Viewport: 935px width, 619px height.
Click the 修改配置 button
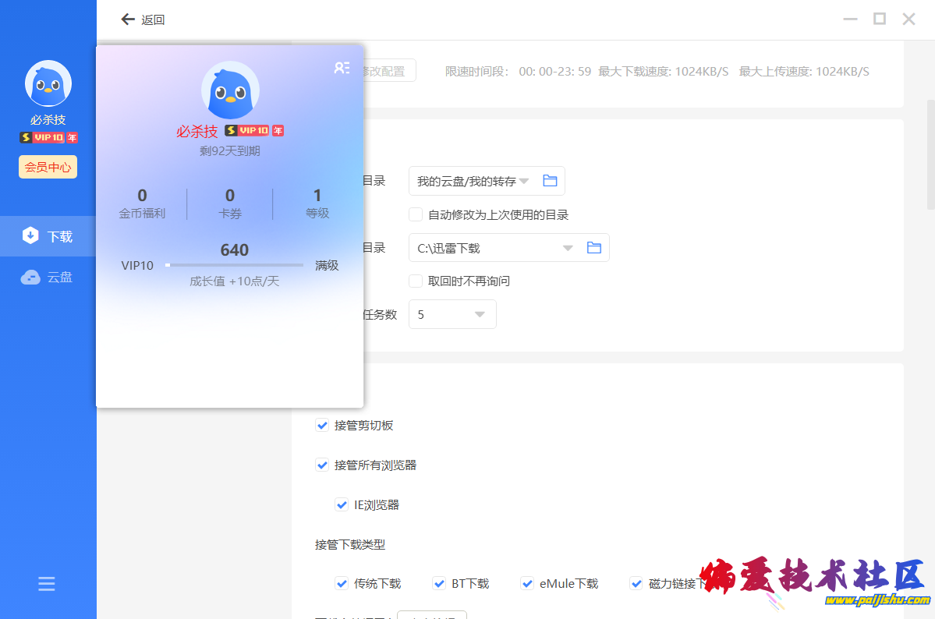[388, 71]
